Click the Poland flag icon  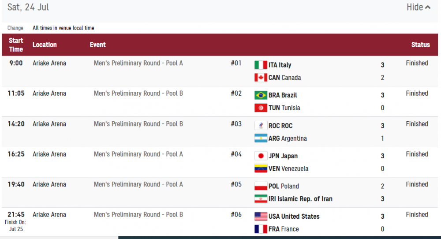point(261,186)
